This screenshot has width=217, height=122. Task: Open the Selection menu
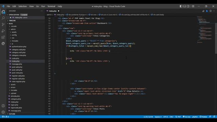pos(23,6)
